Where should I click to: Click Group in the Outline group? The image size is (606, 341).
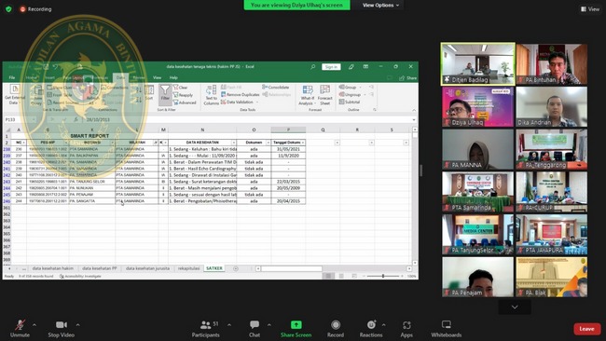(351, 88)
